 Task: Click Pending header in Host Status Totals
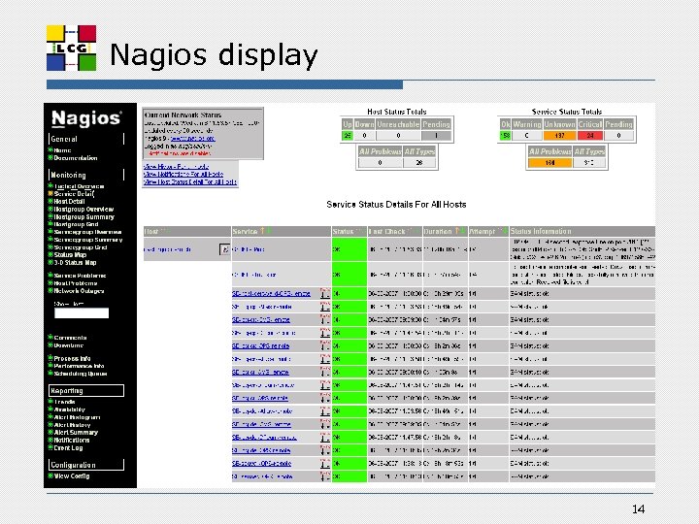tap(436, 124)
